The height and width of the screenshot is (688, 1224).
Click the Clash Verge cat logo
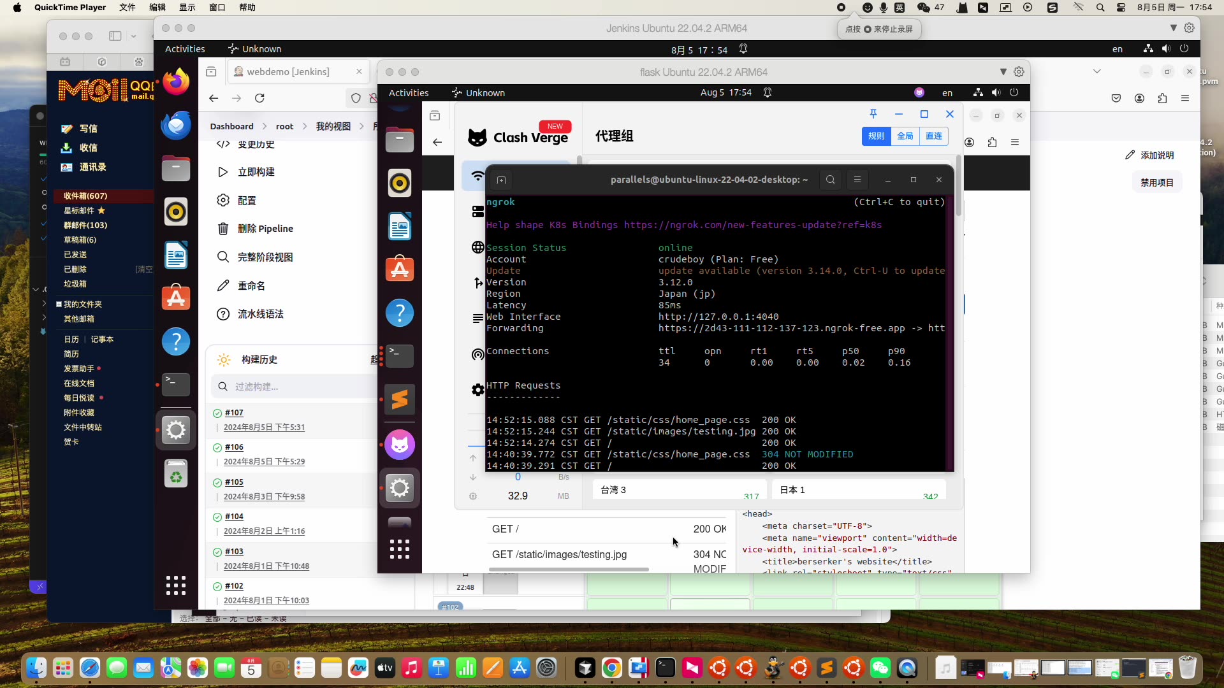click(x=477, y=137)
